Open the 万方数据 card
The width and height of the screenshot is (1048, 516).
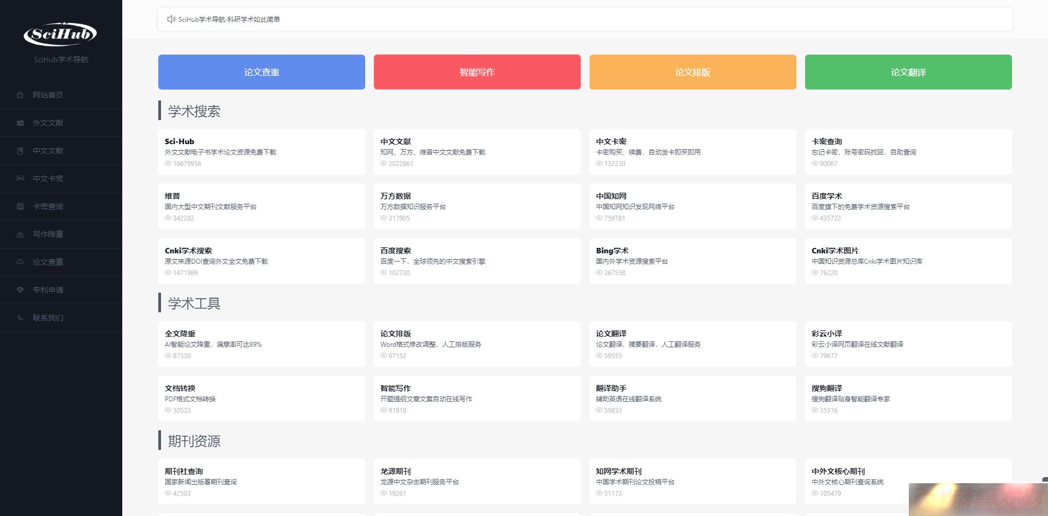pyautogui.click(x=477, y=206)
